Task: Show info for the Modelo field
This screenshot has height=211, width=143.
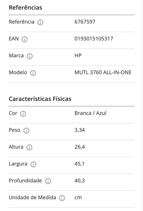Action: (33, 73)
